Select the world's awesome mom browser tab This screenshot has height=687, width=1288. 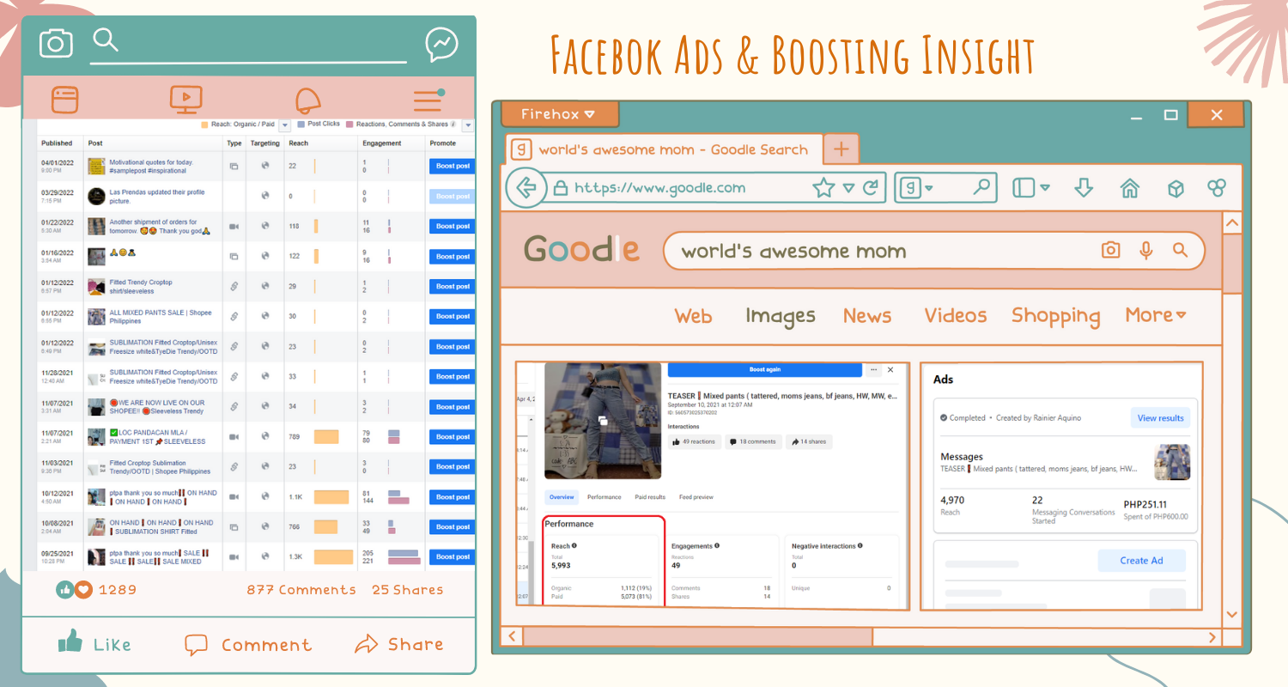[664, 149]
